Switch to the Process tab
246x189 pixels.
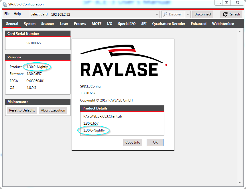tap(80, 24)
